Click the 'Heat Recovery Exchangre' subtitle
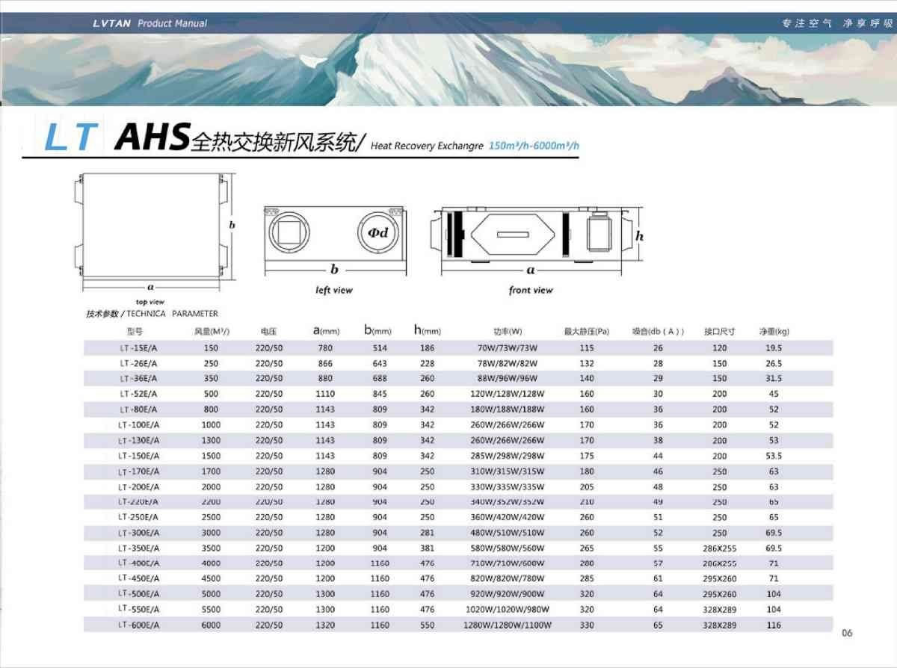This screenshot has height=668, width=897. pyautogui.click(x=427, y=146)
